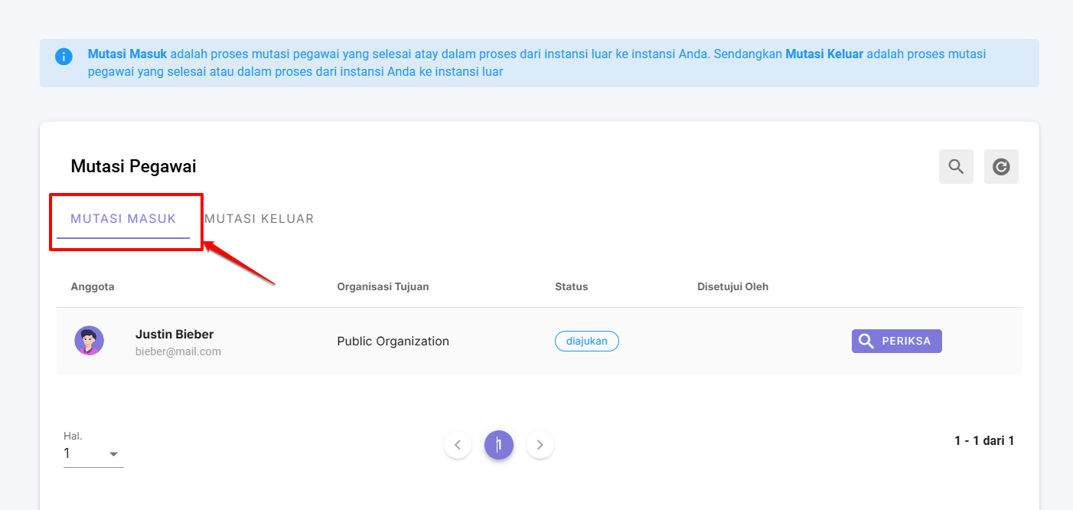Click Public Organization cell
This screenshot has height=510, width=1073.
click(x=393, y=341)
